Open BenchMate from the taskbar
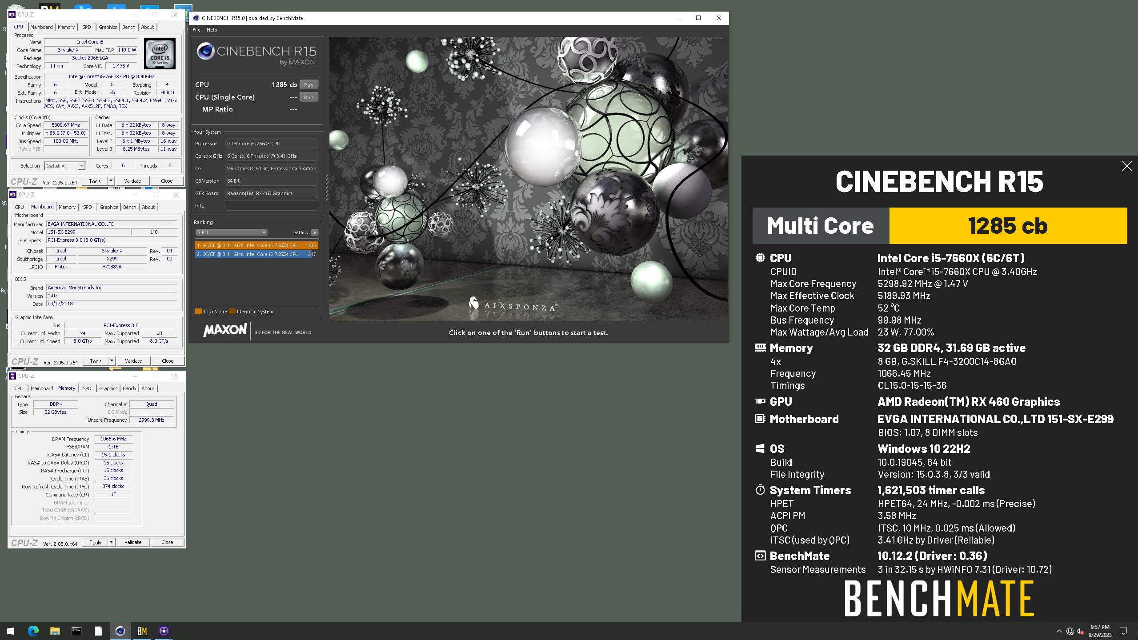Image resolution: width=1138 pixels, height=640 pixels. pos(142,631)
